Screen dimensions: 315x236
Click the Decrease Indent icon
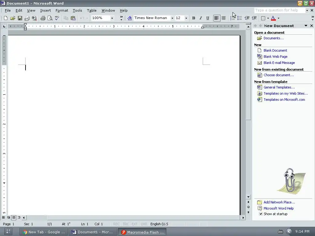tap(247, 18)
